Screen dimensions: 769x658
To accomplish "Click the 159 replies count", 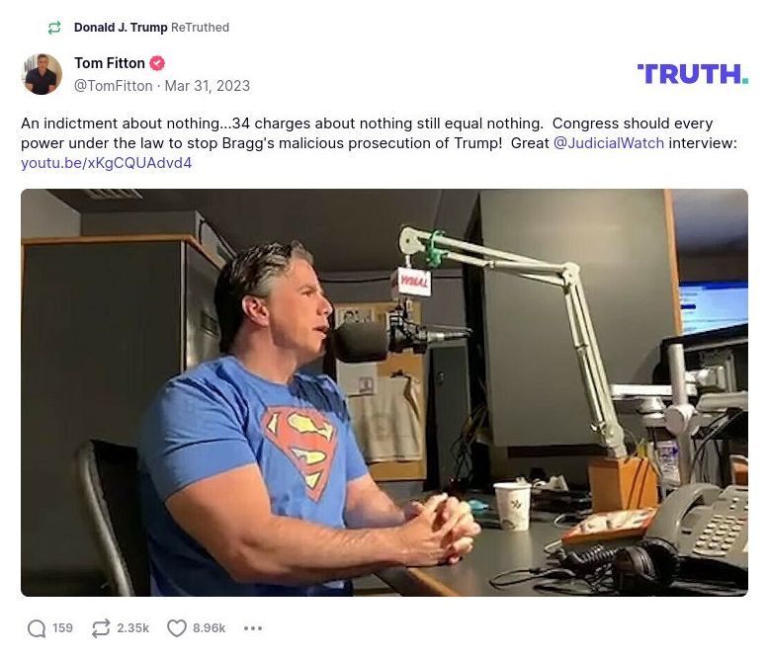I will (x=62, y=628).
